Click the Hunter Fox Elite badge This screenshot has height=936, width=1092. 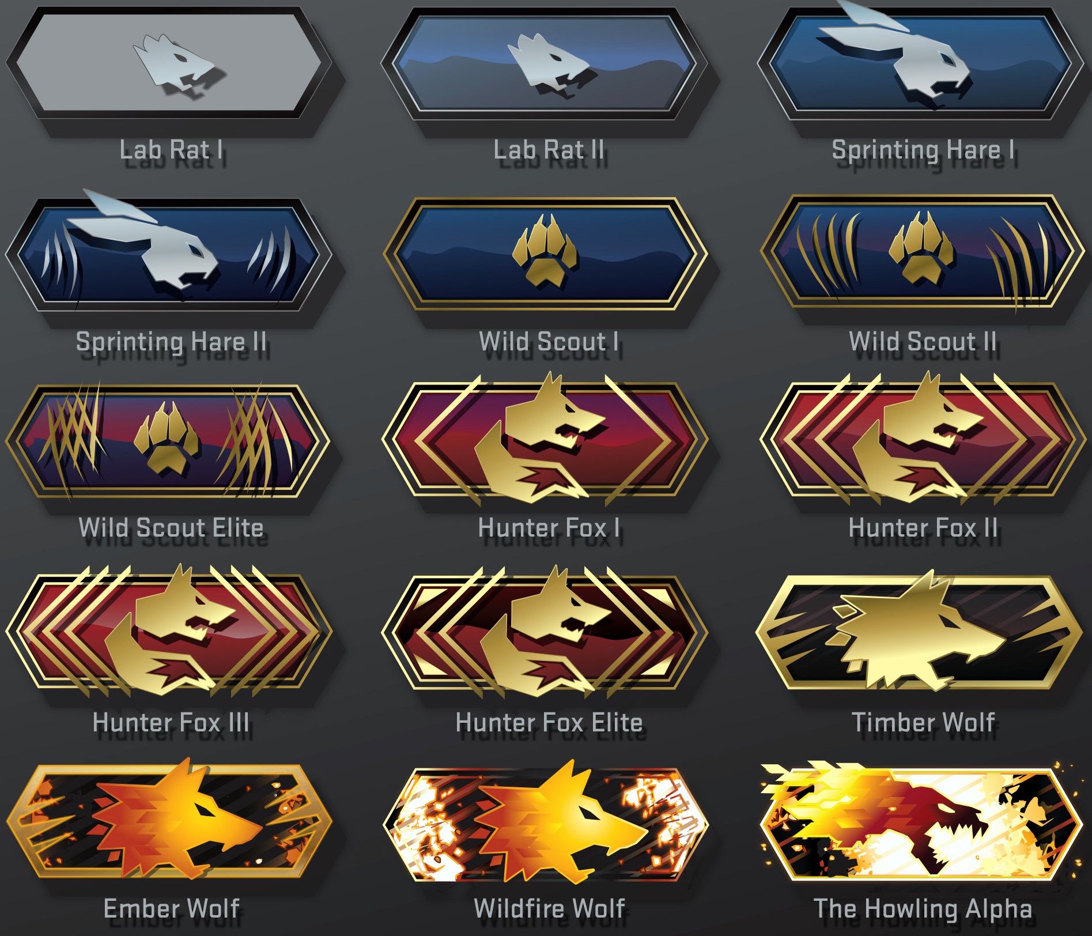coord(545,631)
